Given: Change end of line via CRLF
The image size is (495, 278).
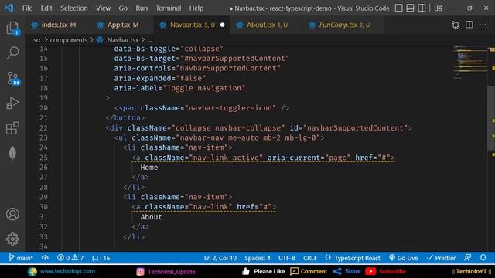Looking at the screenshot, I should [x=310, y=258].
